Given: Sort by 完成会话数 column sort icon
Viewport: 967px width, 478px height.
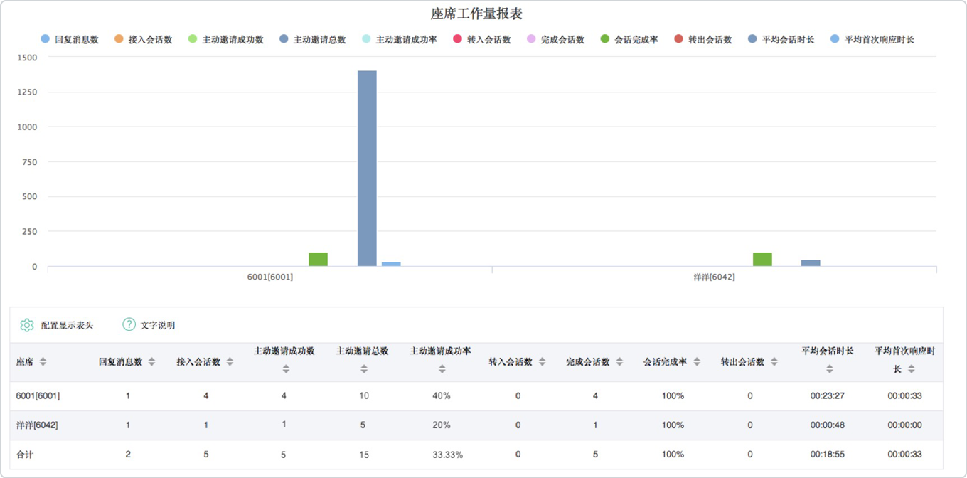Looking at the screenshot, I should click(619, 362).
